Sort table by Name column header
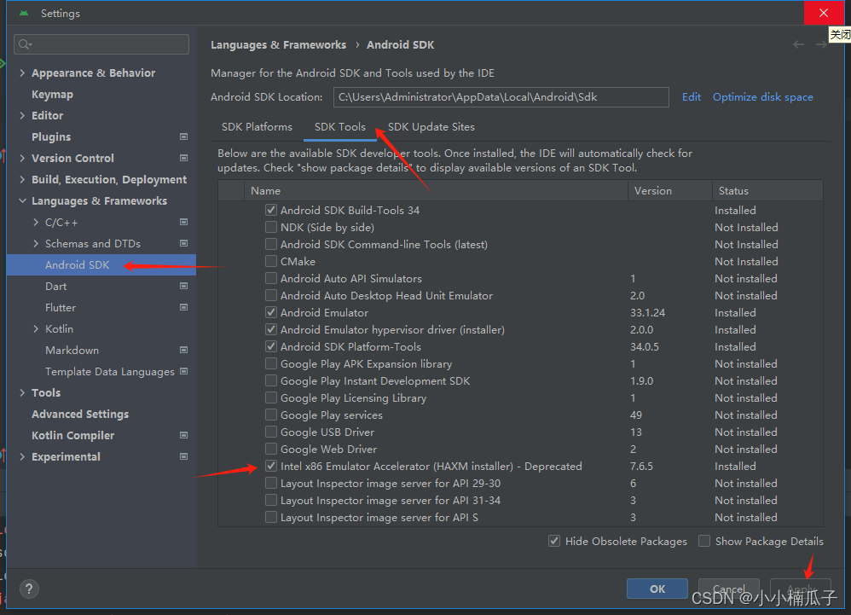 [436, 190]
